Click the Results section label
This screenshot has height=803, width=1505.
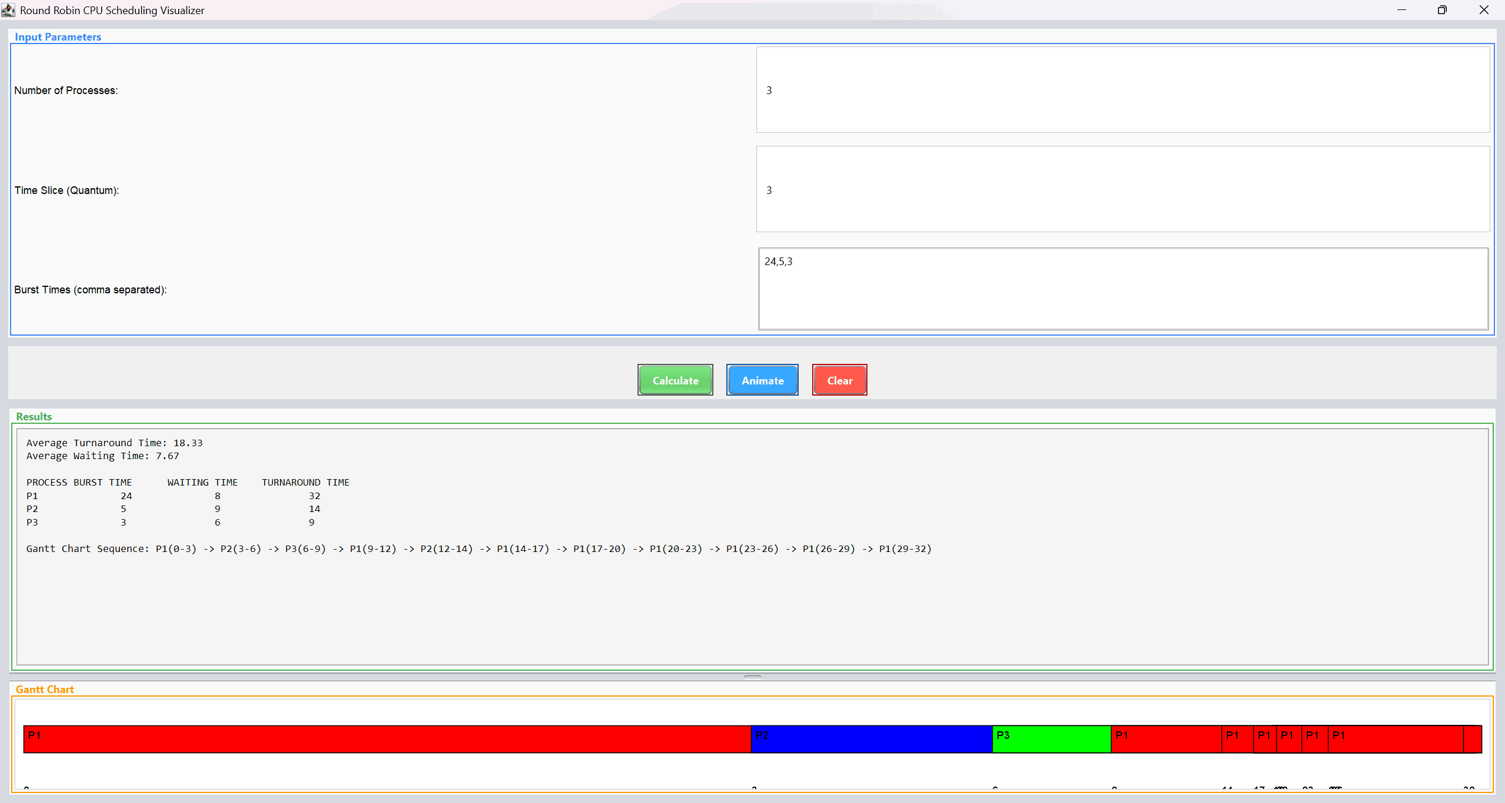coord(33,416)
